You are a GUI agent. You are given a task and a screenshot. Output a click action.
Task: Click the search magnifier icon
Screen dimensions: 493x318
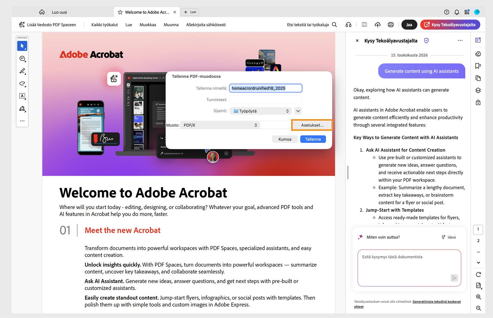[334, 25]
